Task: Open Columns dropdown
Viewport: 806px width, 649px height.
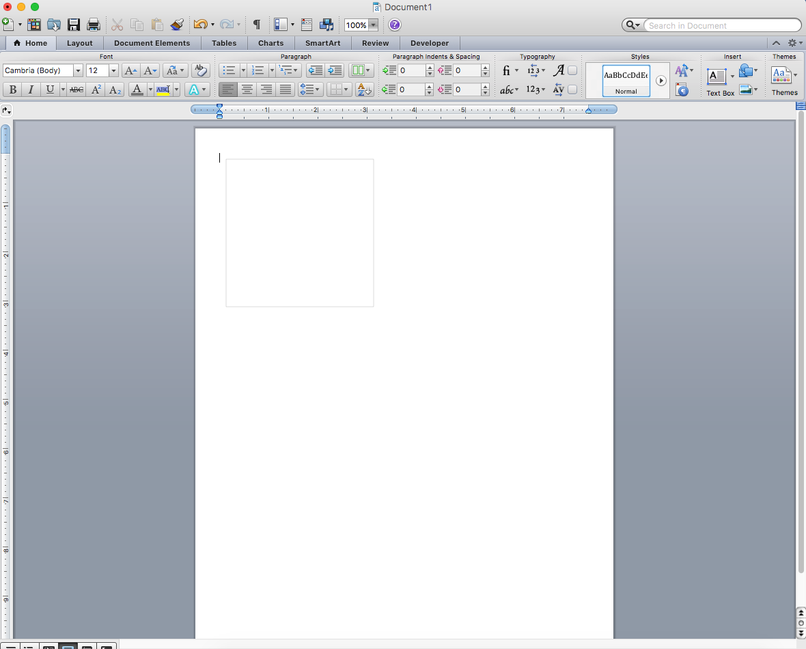Action: [361, 70]
